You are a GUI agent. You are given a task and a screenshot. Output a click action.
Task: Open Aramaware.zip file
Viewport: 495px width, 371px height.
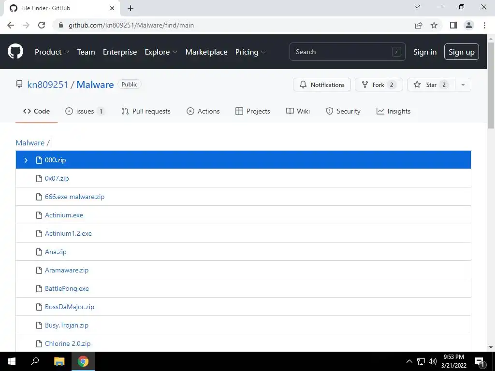point(67,270)
